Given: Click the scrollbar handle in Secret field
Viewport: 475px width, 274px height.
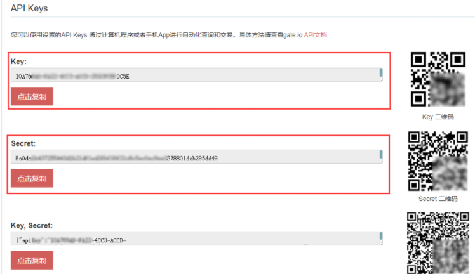Looking at the screenshot, I should tap(381, 155).
